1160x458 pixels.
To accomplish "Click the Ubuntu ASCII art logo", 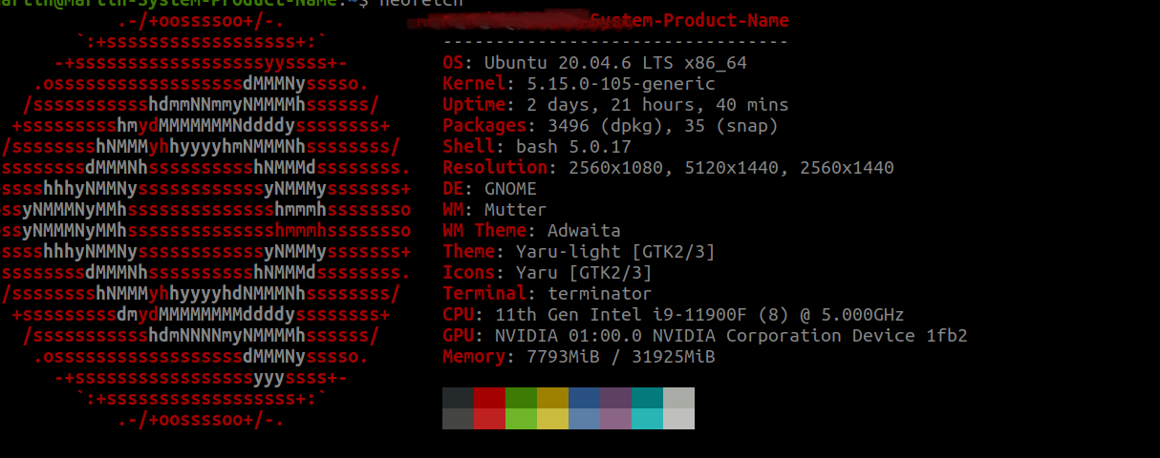I will click(205, 219).
